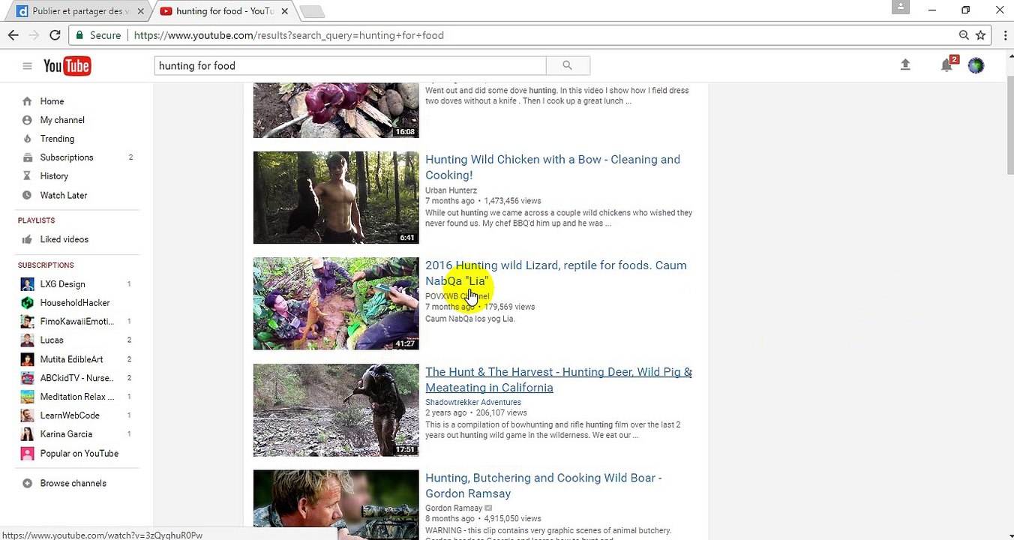Open the Chrome profile button in title bar

(x=901, y=7)
